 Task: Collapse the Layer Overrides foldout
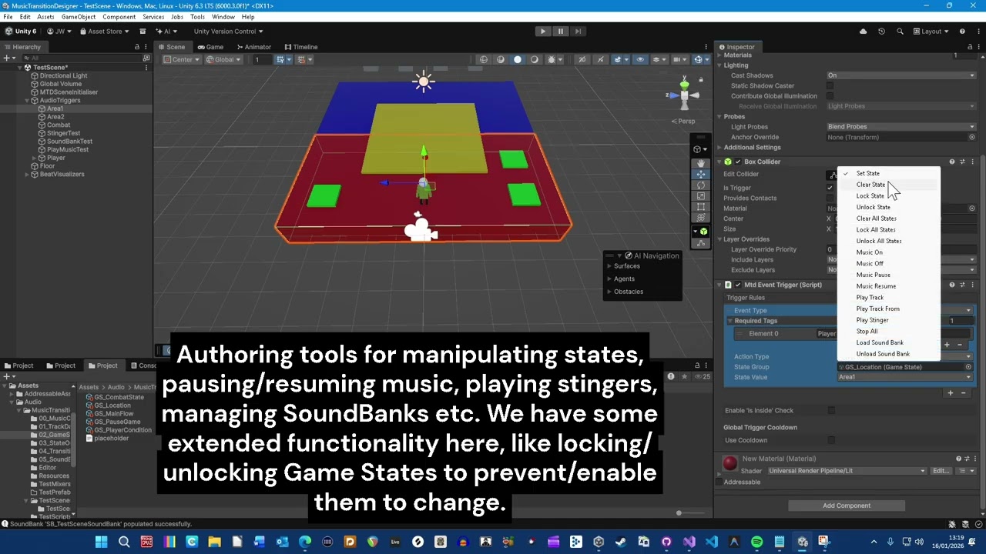(719, 239)
